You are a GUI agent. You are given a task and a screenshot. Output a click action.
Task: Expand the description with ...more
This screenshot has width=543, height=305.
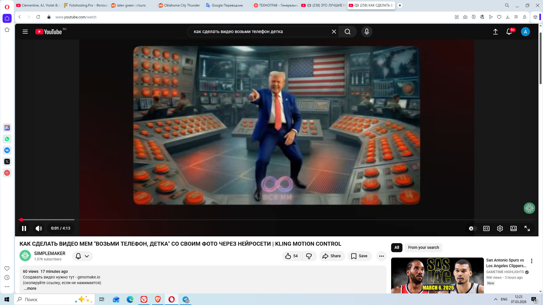[x=30, y=288]
